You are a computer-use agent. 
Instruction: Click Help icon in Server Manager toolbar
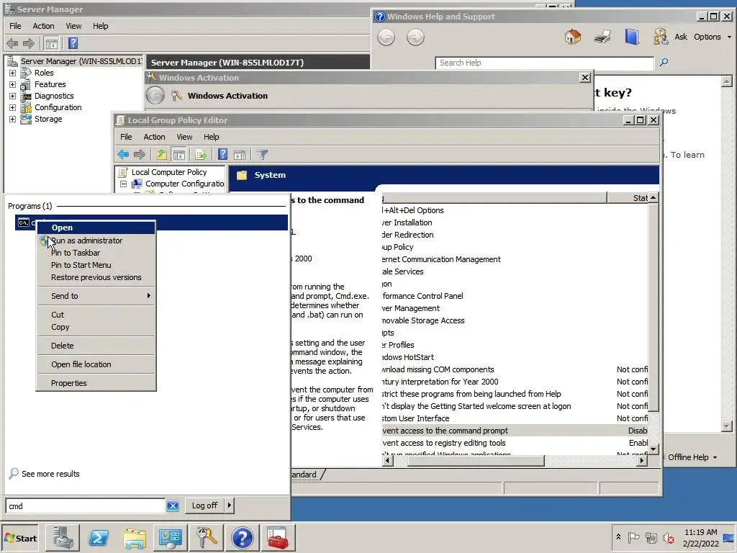pyautogui.click(x=73, y=44)
